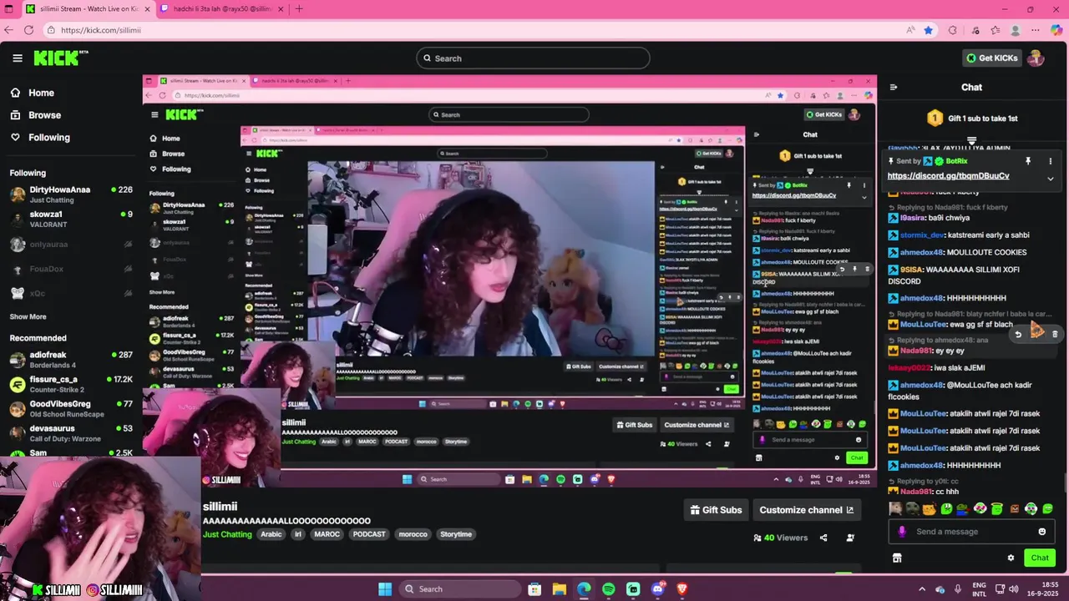
Task: Click the Gift 1 sub to take 1st banner
Action: click(x=971, y=119)
